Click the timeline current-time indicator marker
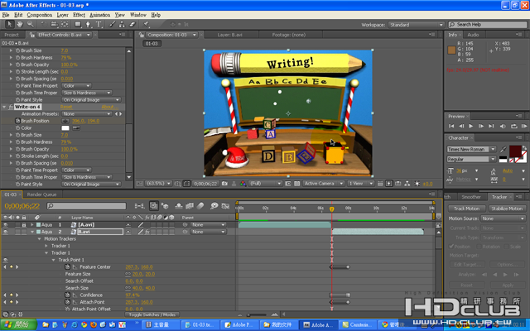The width and height of the screenshot is (530, 331). pyautogui.click(x=331, y=209)
